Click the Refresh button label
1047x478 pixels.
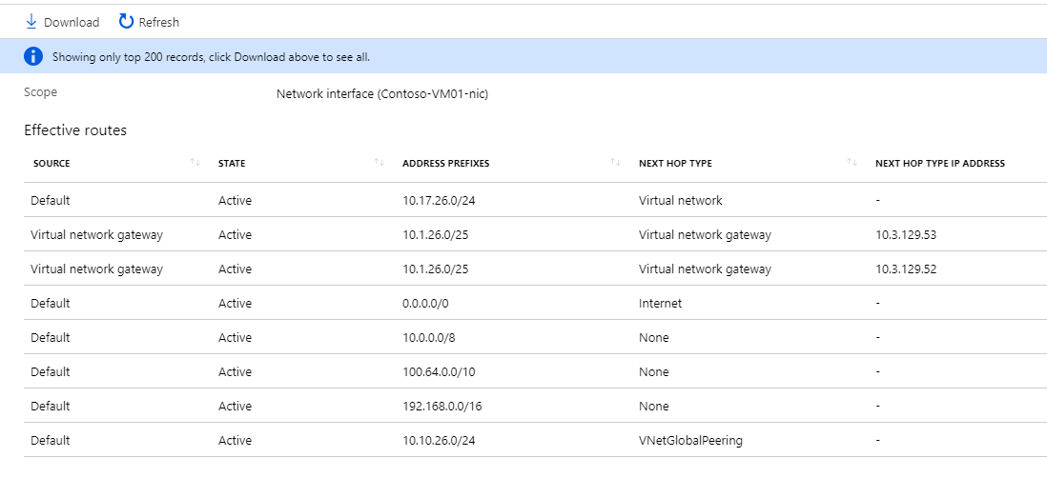(158, 22)
